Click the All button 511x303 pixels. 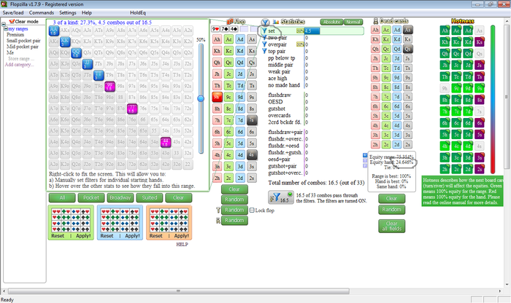tap(62, 197)
